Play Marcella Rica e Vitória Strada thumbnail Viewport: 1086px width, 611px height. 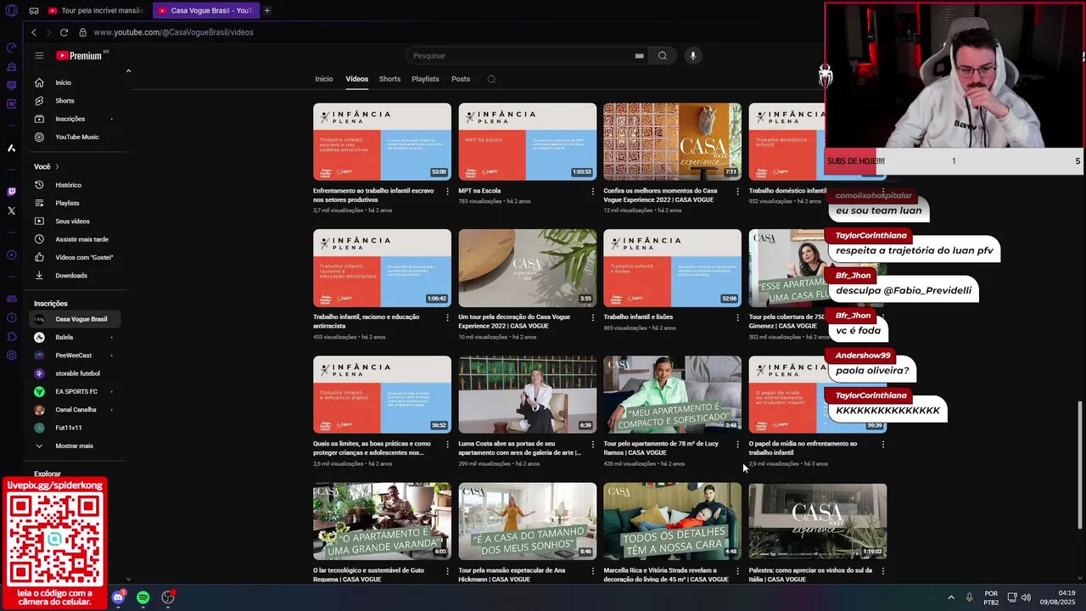coord(672,521)
